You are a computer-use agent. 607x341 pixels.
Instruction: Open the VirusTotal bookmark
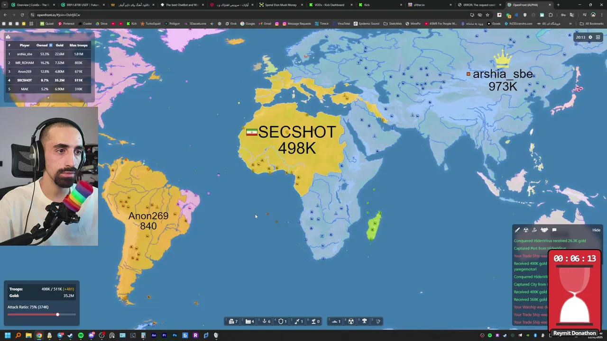pyautogui.click(x=341, y=24)
